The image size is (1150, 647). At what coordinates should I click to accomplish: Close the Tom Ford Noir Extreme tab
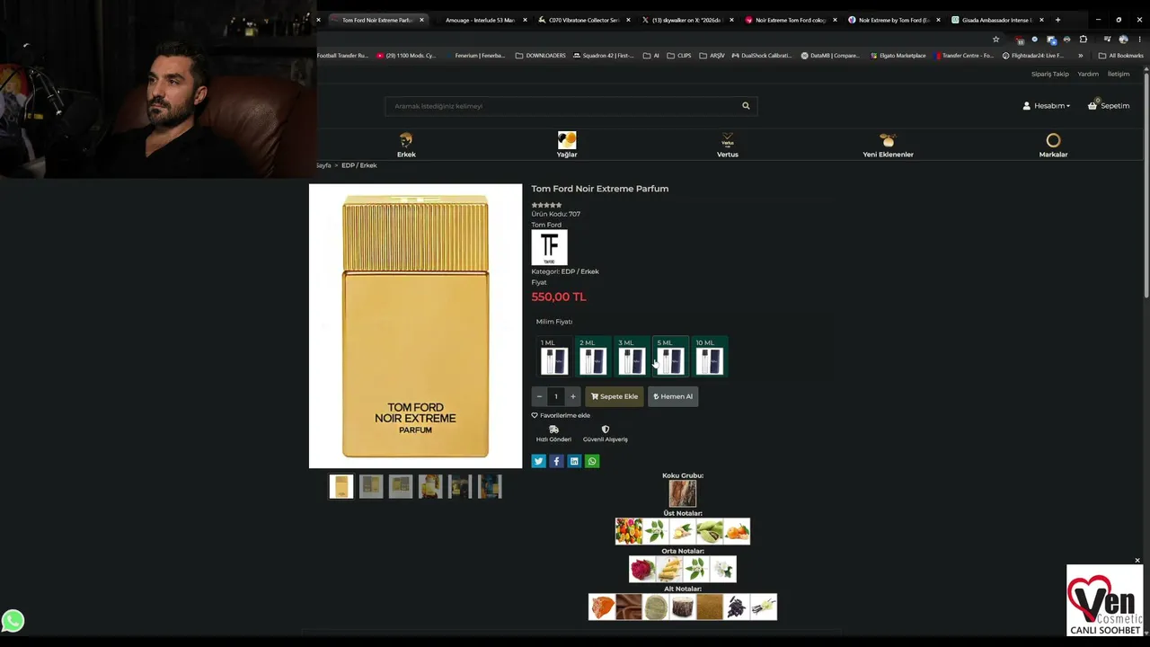(421, 20)
